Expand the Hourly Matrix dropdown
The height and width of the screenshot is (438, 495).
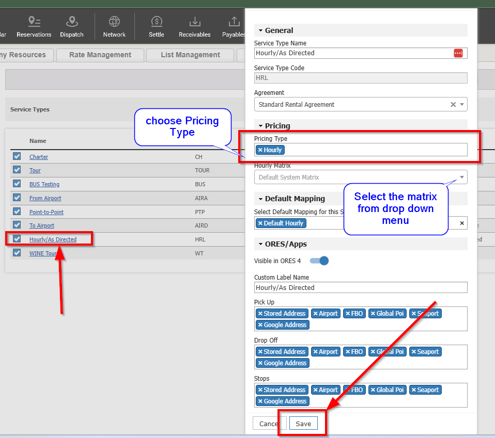(x=462, y=177)
